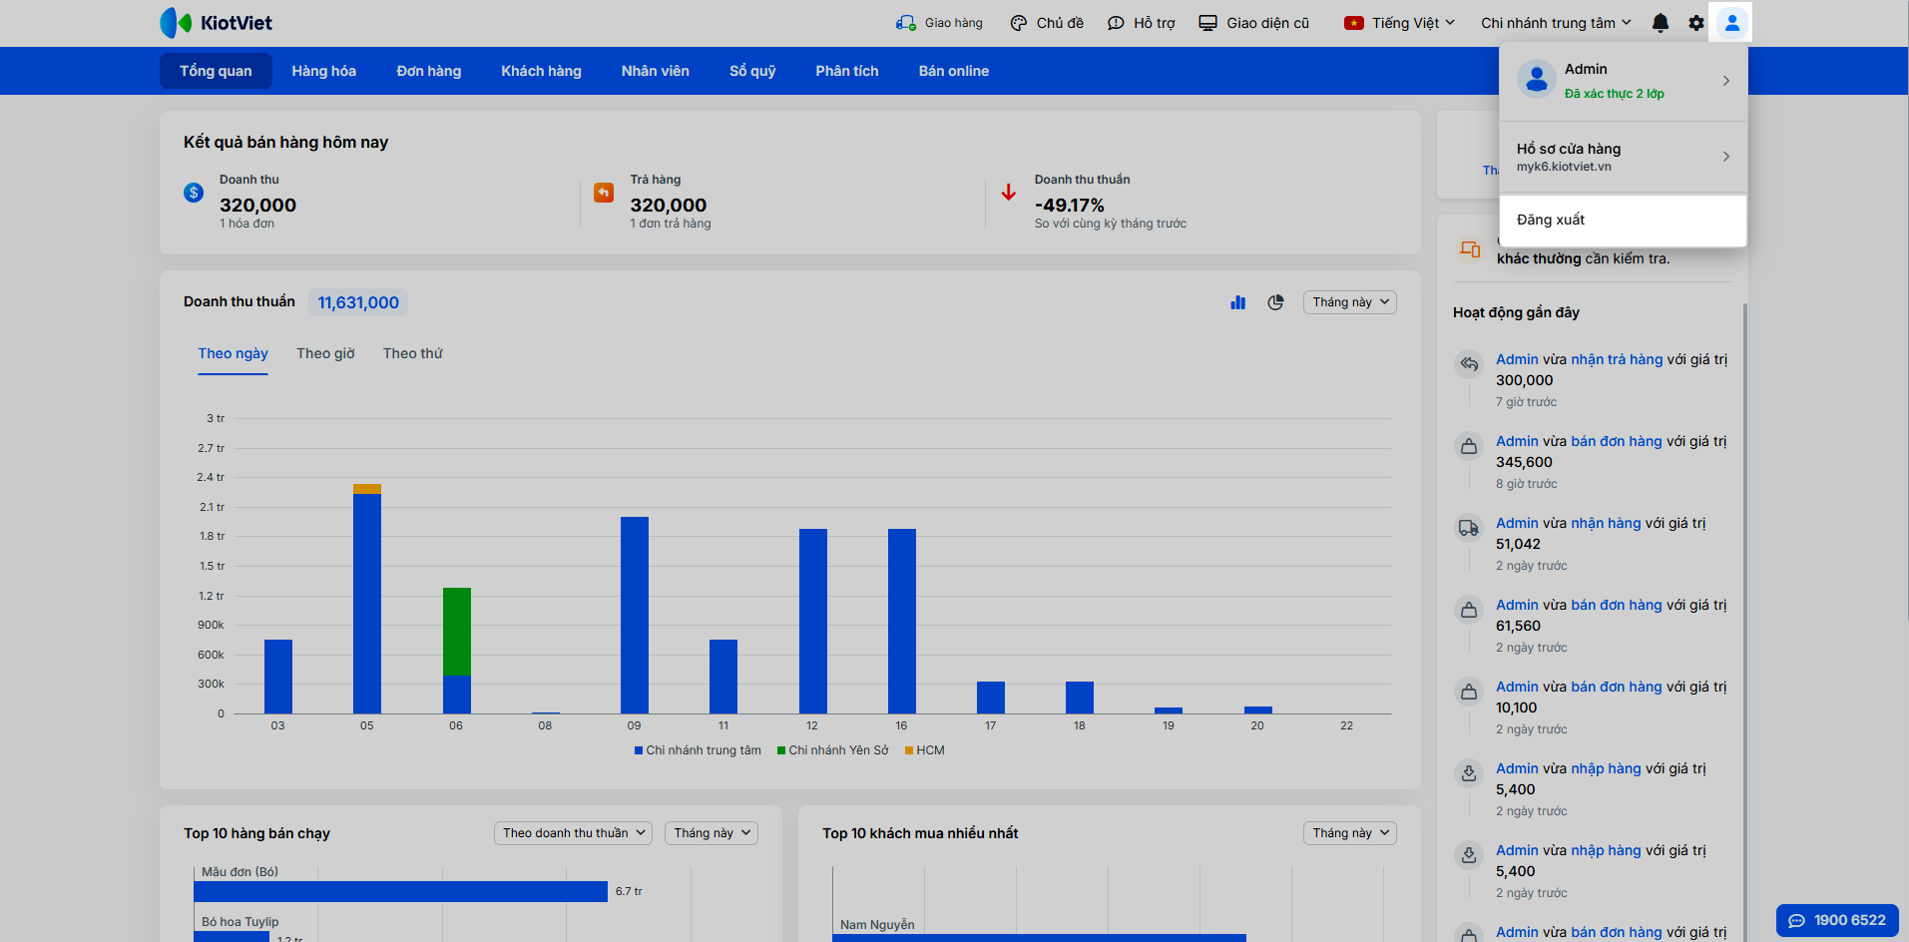Open the nhận hàng link for 51,042
This screenshot has height=942, width=1909.
click(x=1606, y=523)
